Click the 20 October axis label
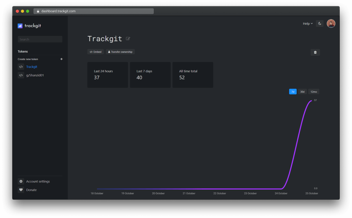Viewport: 352px width, 218px height. coord(158,194)
